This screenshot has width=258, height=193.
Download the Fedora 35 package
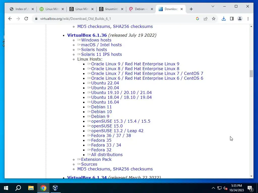(101, 140)
